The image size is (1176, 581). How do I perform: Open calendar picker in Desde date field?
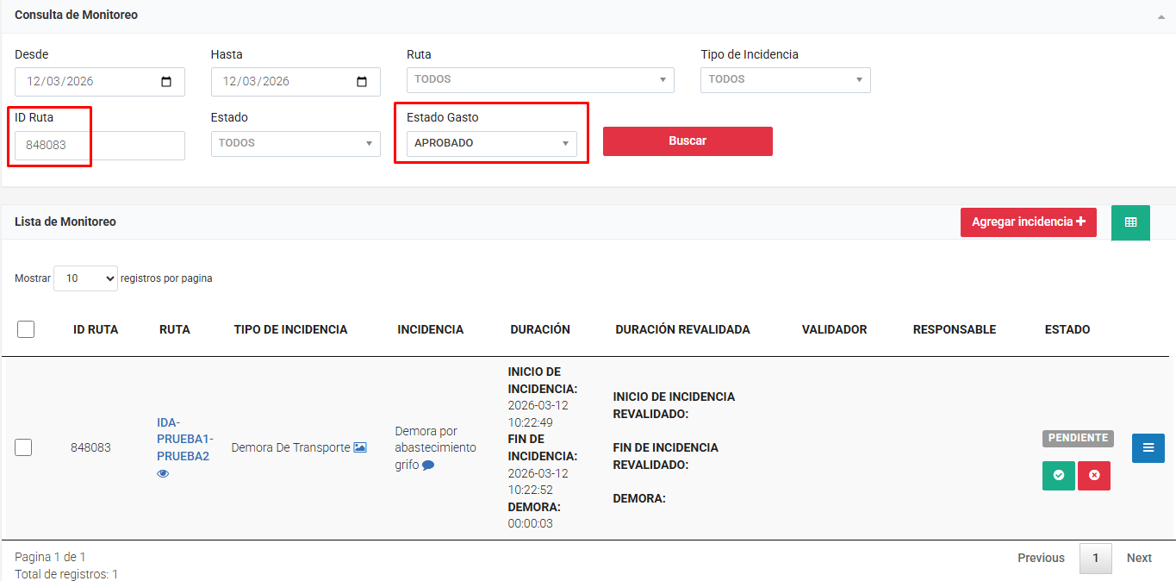click(x=166, y=82)
